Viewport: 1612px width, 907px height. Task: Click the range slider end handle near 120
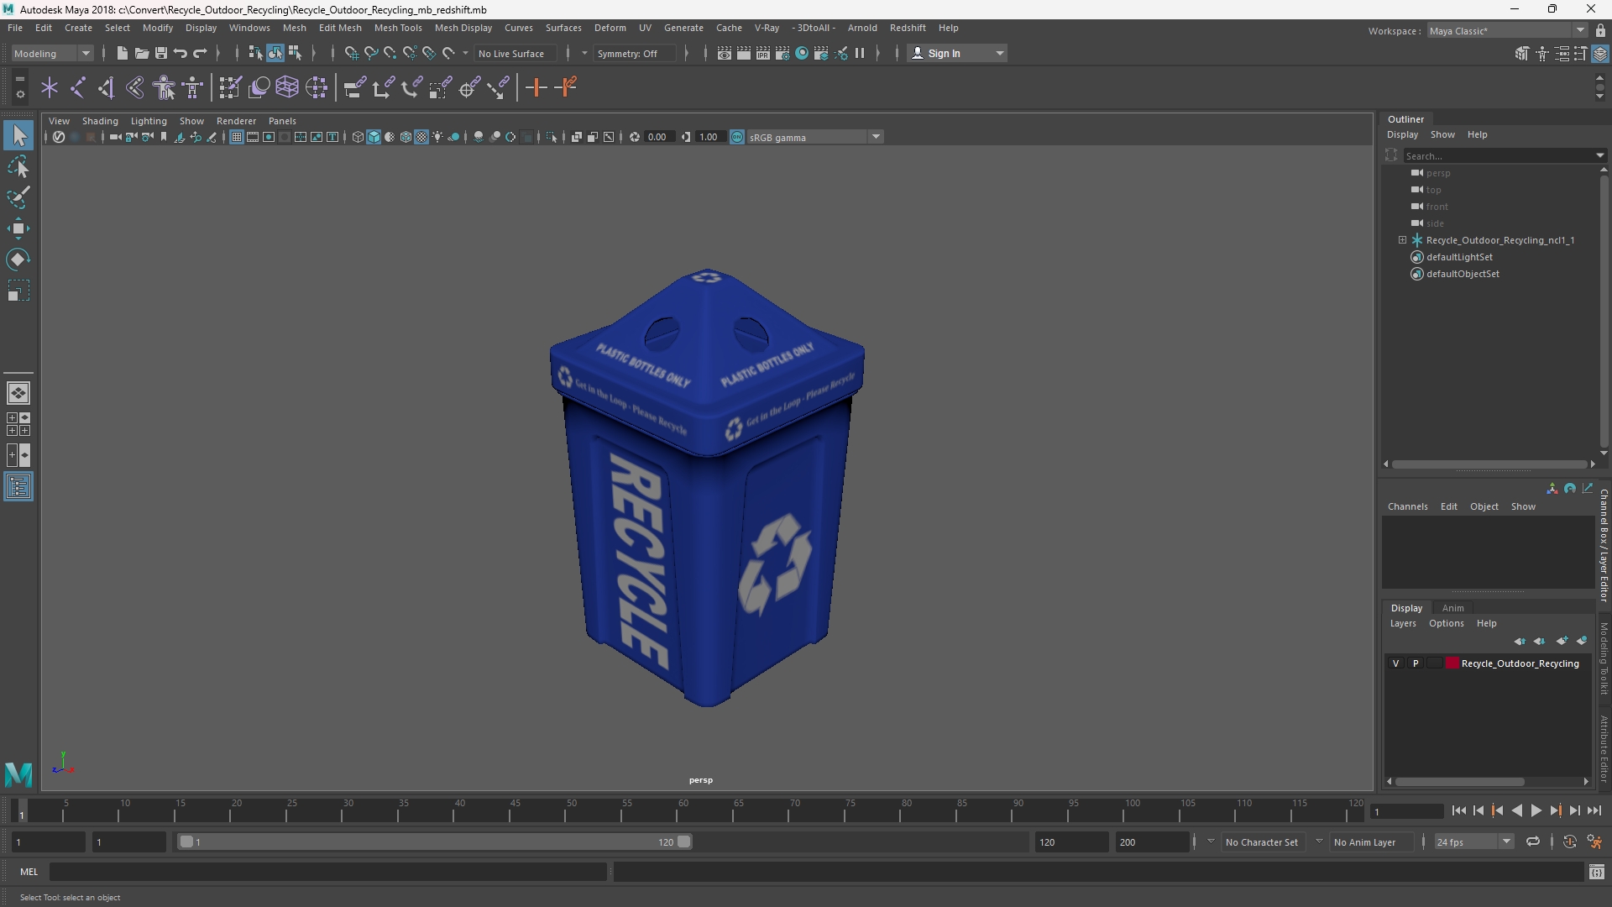(684, 841)
